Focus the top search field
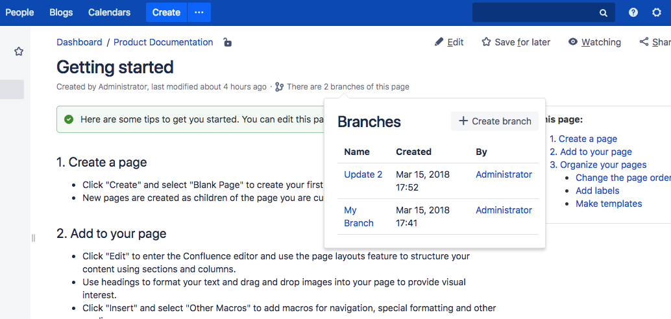This screenshot has height=319, width=671. [x=543, y=12]
